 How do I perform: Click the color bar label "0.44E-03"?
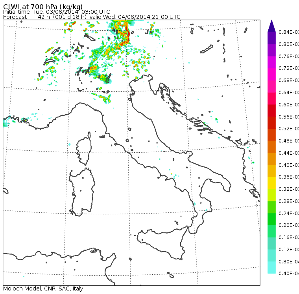289,153
